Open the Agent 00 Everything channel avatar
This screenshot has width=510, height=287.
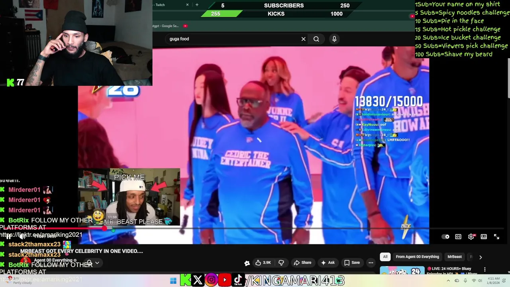(x=25, y=262)
